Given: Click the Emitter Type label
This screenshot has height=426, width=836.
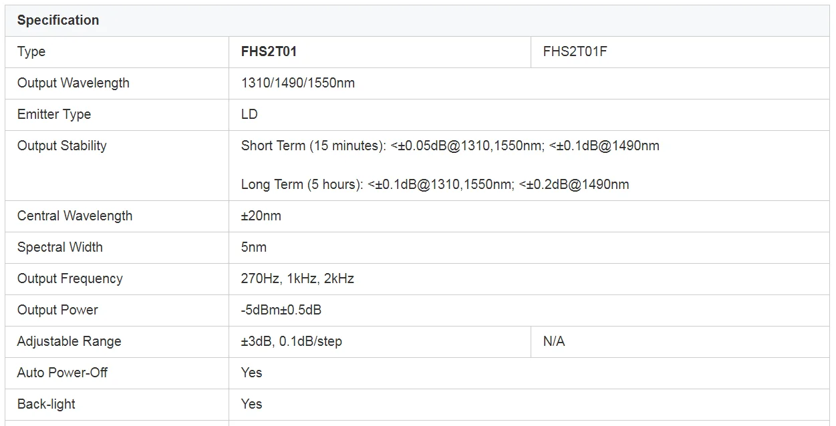Looking at the screenshot, I should (54, 114).
